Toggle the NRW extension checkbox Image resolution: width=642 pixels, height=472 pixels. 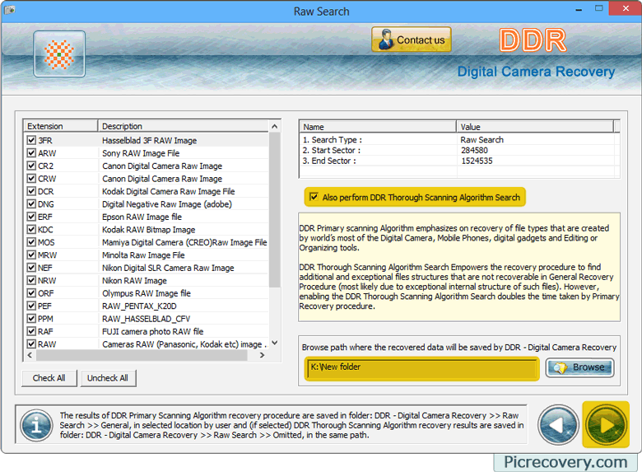[x=31, y=280]
